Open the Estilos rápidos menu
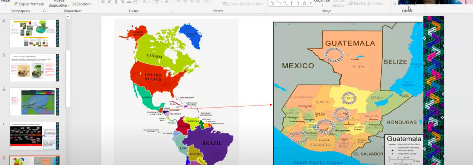Screen dimensions: 473x165 click(x=338, y=4)
